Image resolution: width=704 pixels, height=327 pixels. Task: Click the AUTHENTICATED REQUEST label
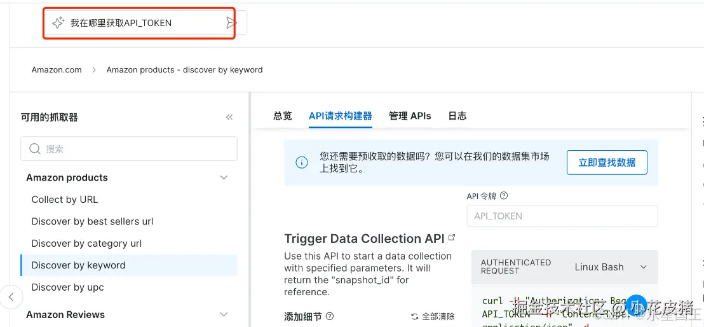pyautogui.click(x=516, y=267)
